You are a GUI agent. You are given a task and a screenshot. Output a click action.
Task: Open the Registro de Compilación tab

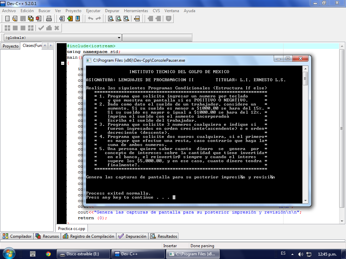pyautogui.click(x=89, y=236)
